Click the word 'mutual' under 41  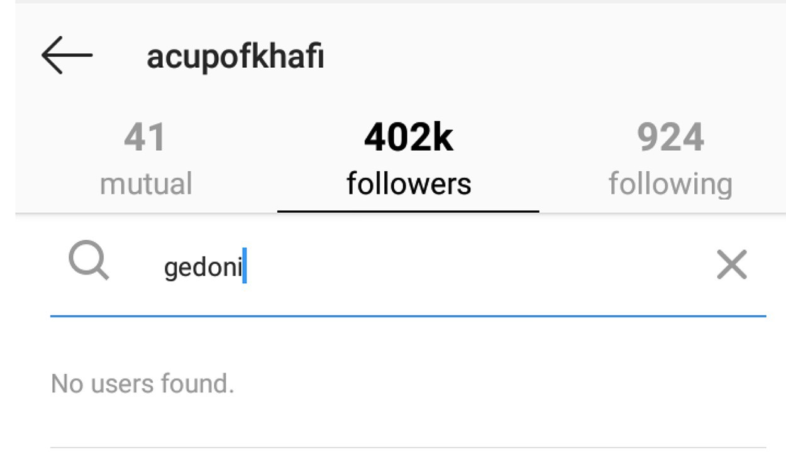146,184
